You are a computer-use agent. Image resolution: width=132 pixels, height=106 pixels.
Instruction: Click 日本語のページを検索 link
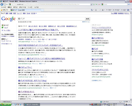[x=8, y=36]
